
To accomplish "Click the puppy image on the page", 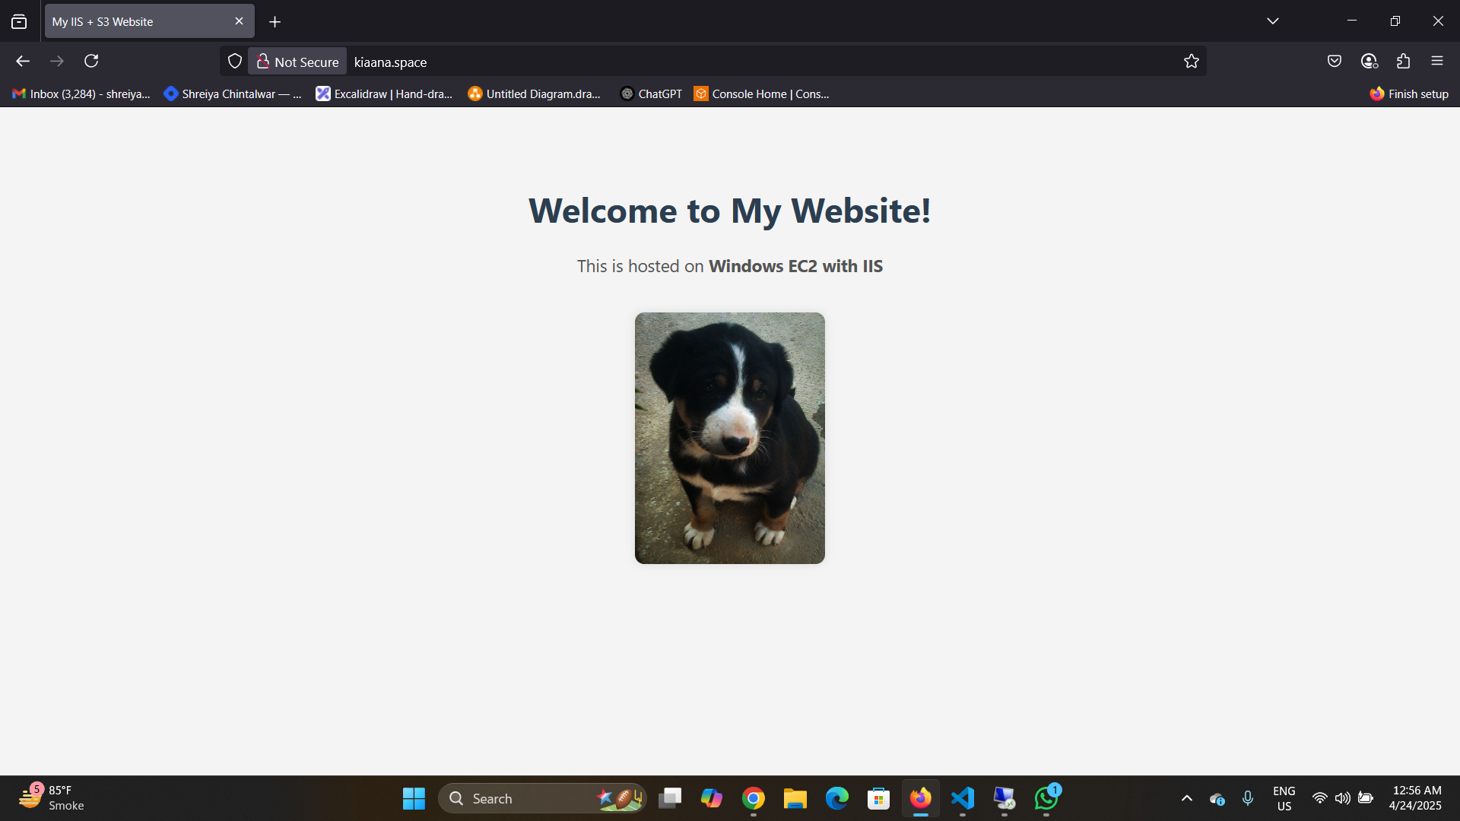I will coord(730,438).
